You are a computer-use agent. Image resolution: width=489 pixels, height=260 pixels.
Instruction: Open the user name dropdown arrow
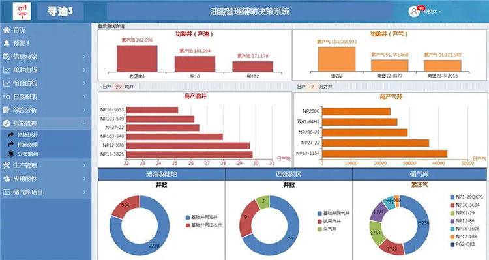tap(439, 12)
